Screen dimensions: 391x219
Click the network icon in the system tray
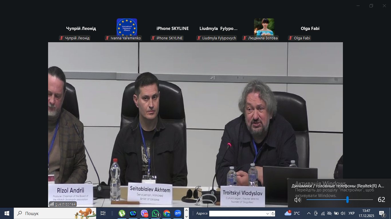point(323,213)
